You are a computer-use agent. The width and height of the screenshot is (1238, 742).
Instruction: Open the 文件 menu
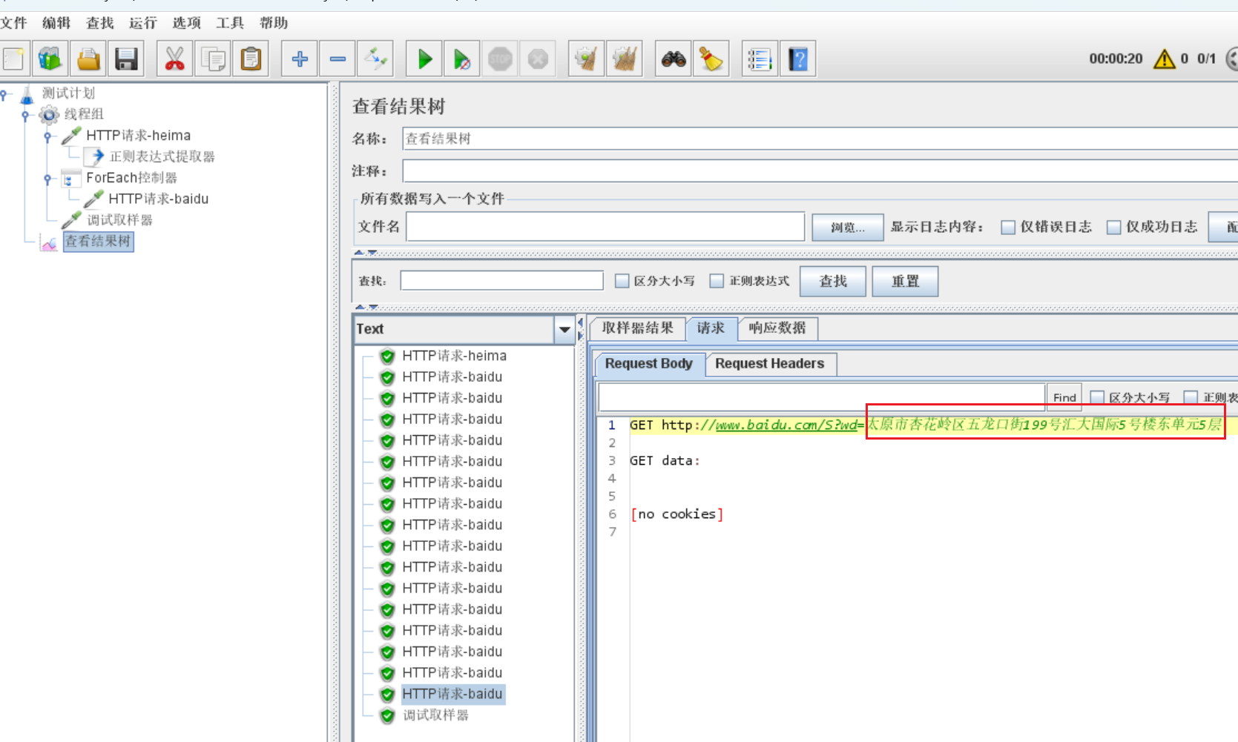pos(13,23)
